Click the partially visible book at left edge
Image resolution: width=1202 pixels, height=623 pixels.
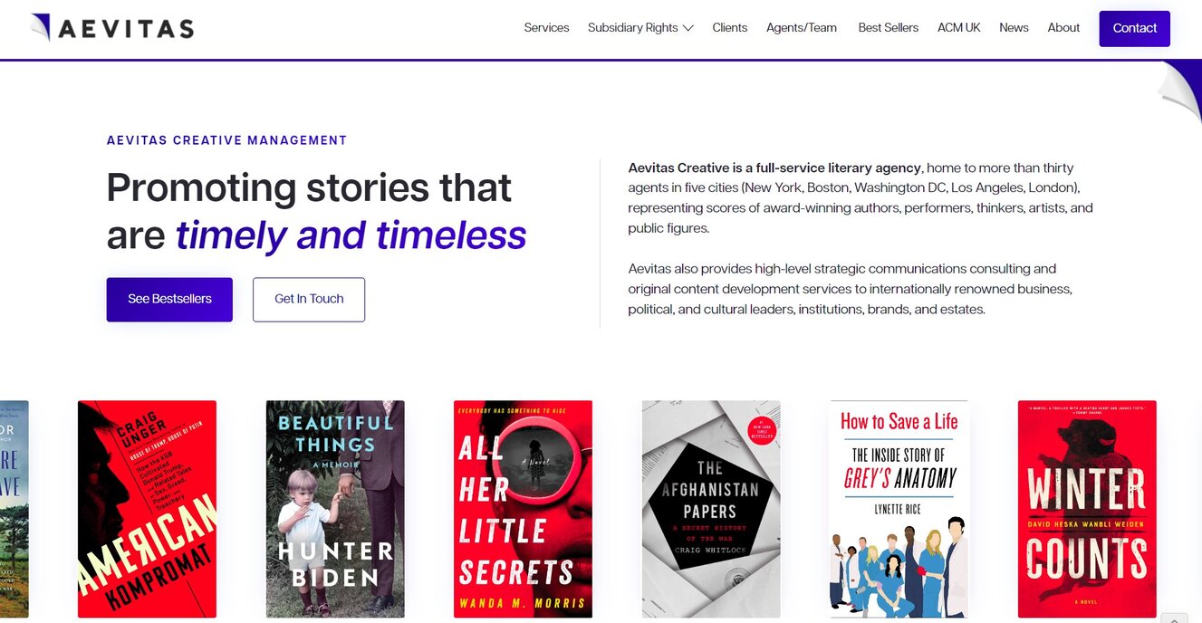(x=14, y=509)
